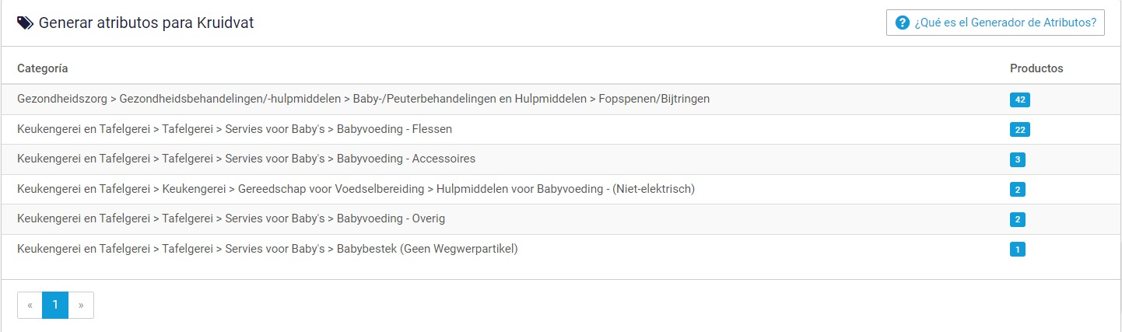Click the tags icon beside Generar atributos
The image size is (1122, 332).
(x=26, y=23)
